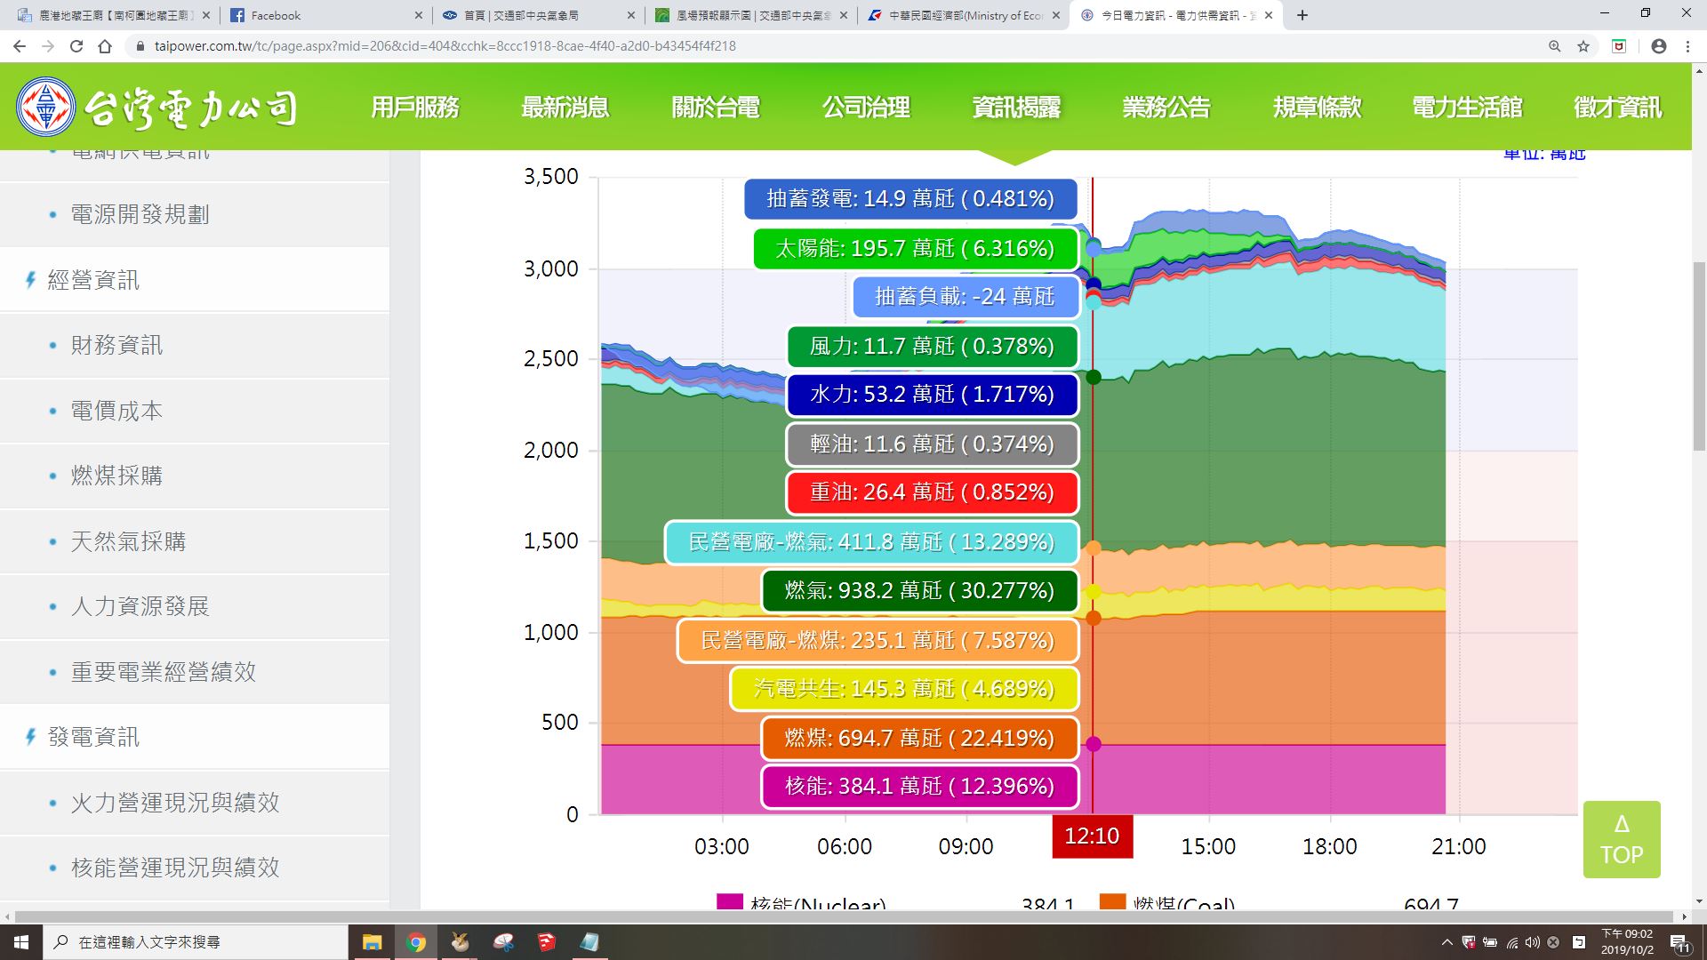This screenshot has width=1707, height=960.
Task: Open 核能營運現況與績效 sidebar link
Action: point(195,868)
